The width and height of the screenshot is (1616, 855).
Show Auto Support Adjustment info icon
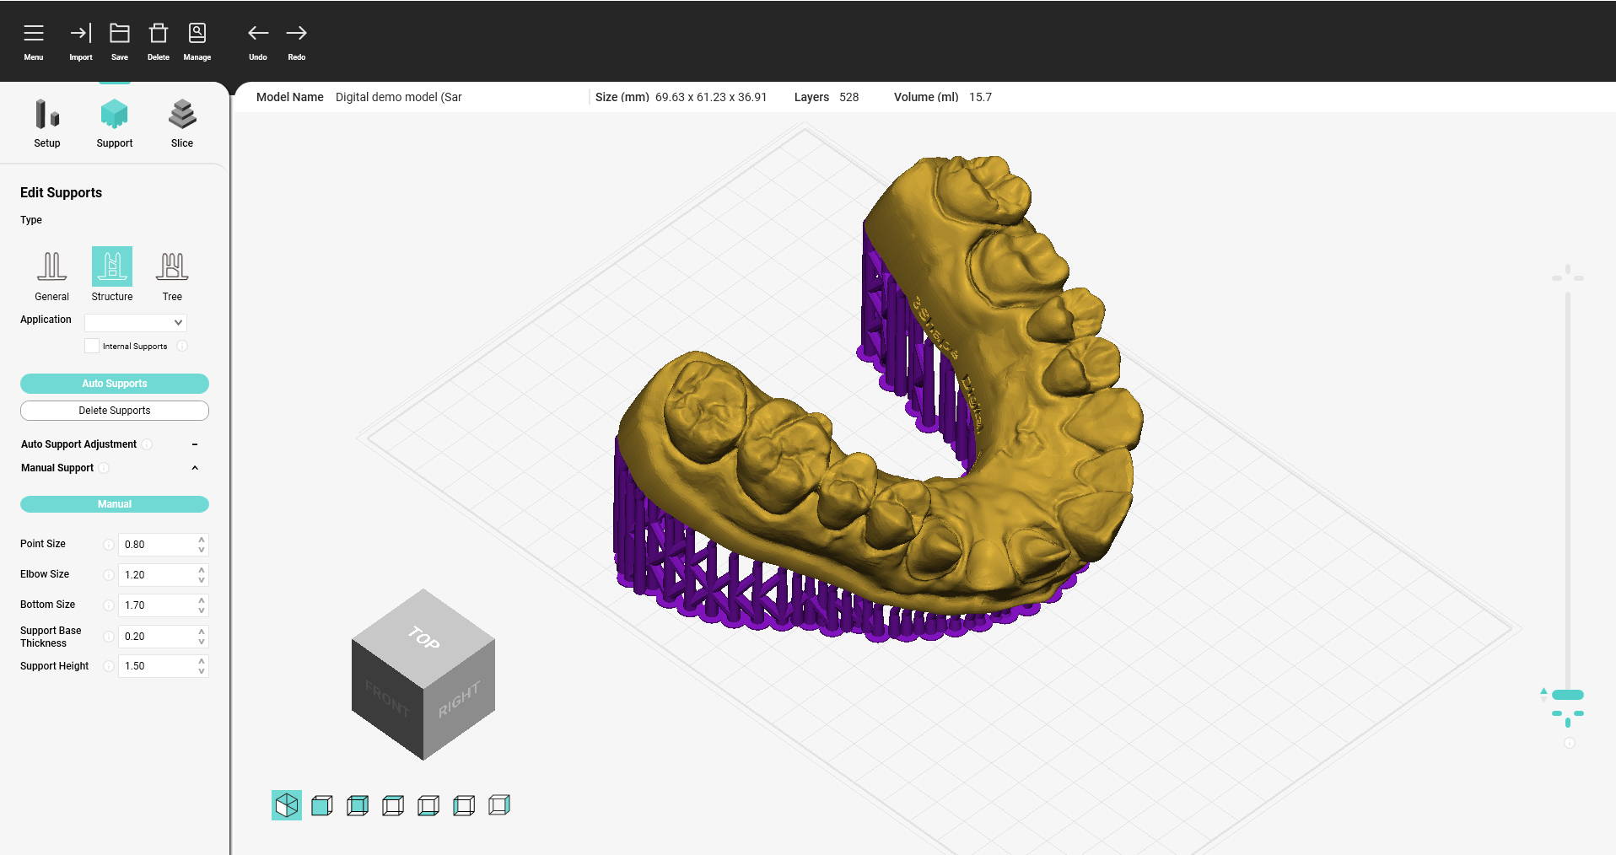coord(147,444)
